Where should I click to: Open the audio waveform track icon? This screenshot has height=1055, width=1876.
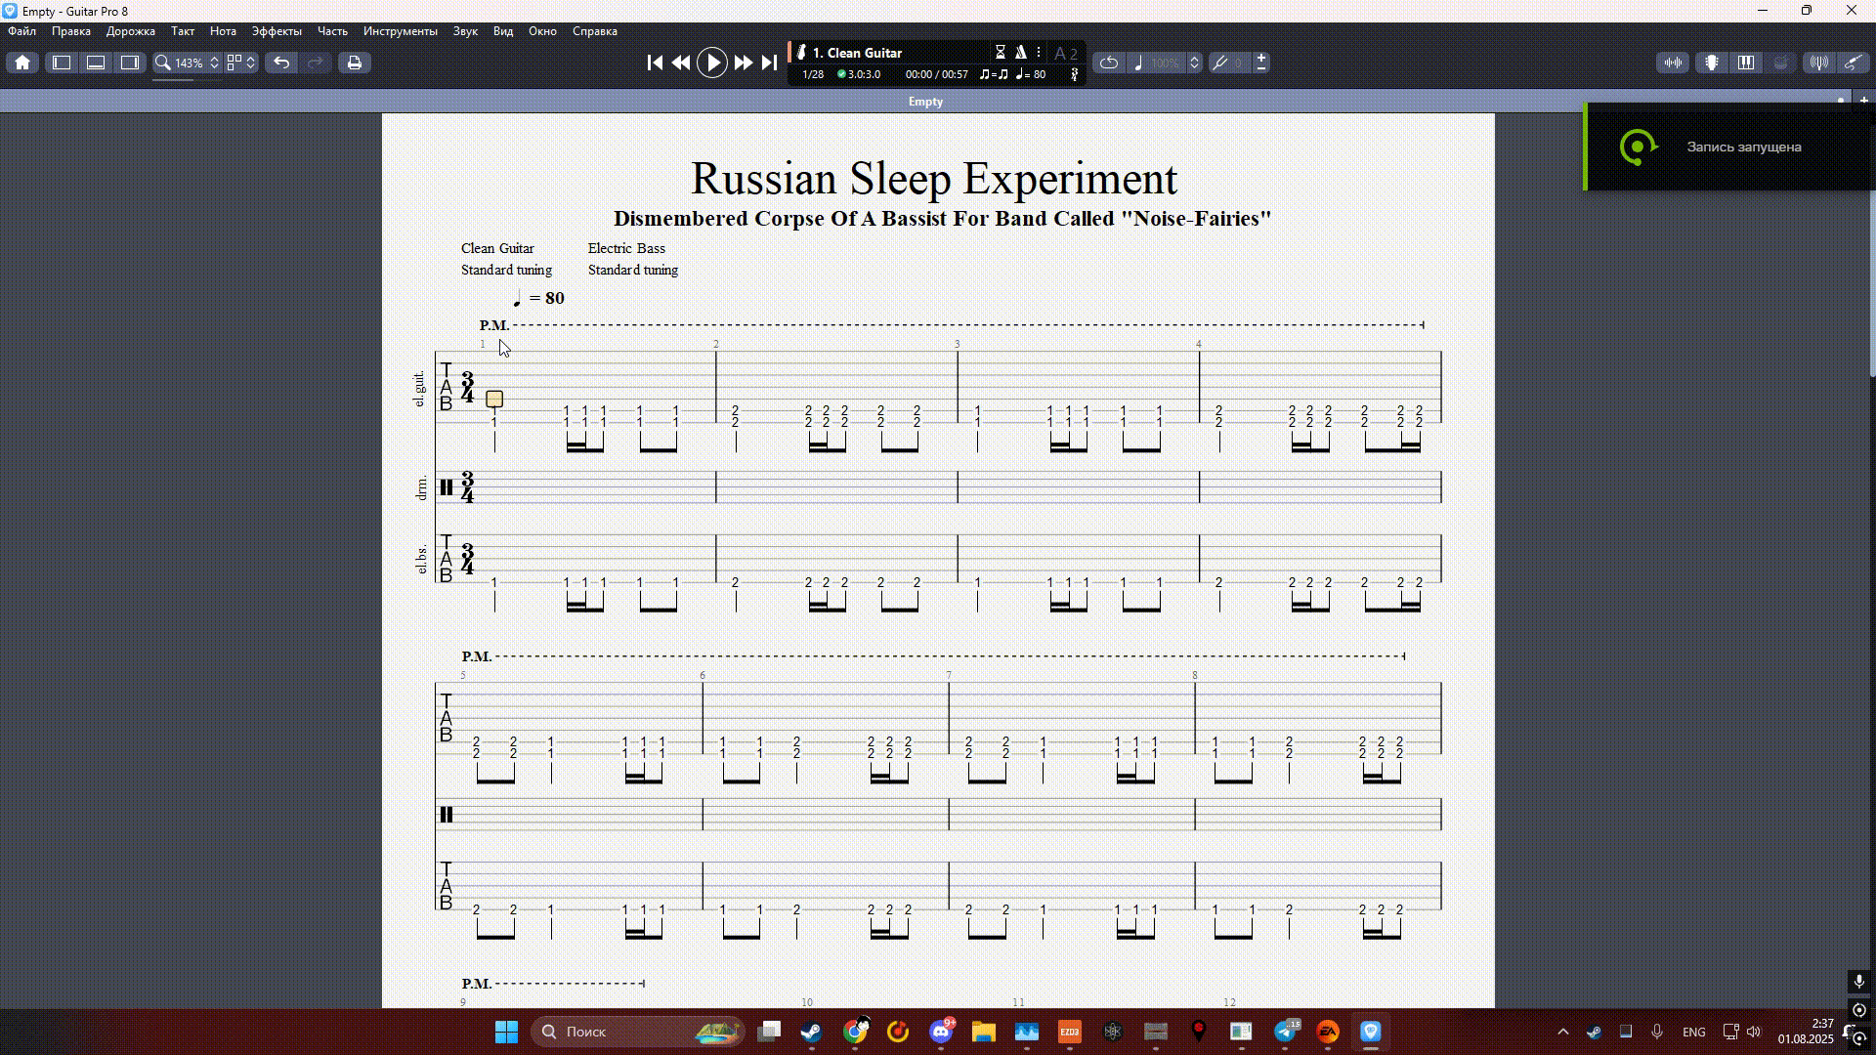(x=1674, y=63)
